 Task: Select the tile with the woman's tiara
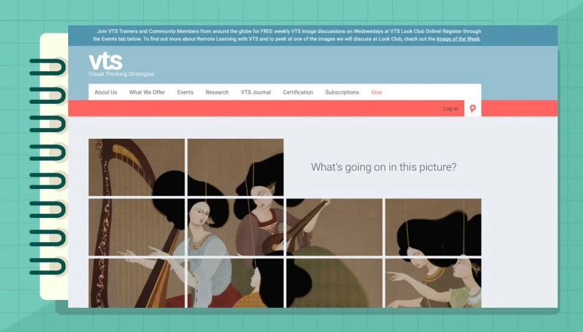[235, 167]
